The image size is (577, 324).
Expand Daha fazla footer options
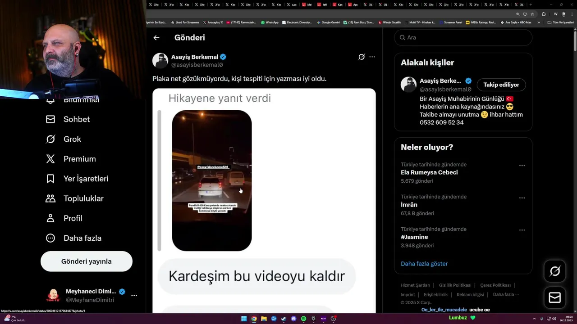[506, 295]
